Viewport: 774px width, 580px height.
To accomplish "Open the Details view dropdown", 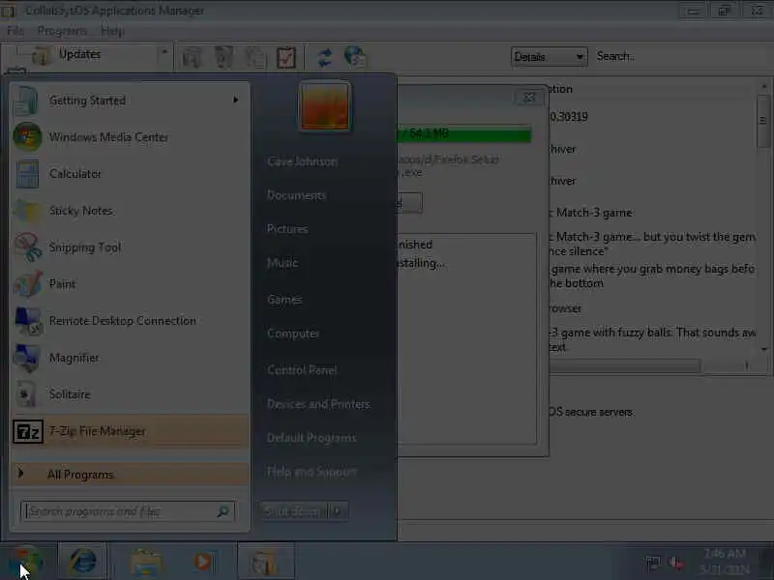I will [x=549, y=57].
